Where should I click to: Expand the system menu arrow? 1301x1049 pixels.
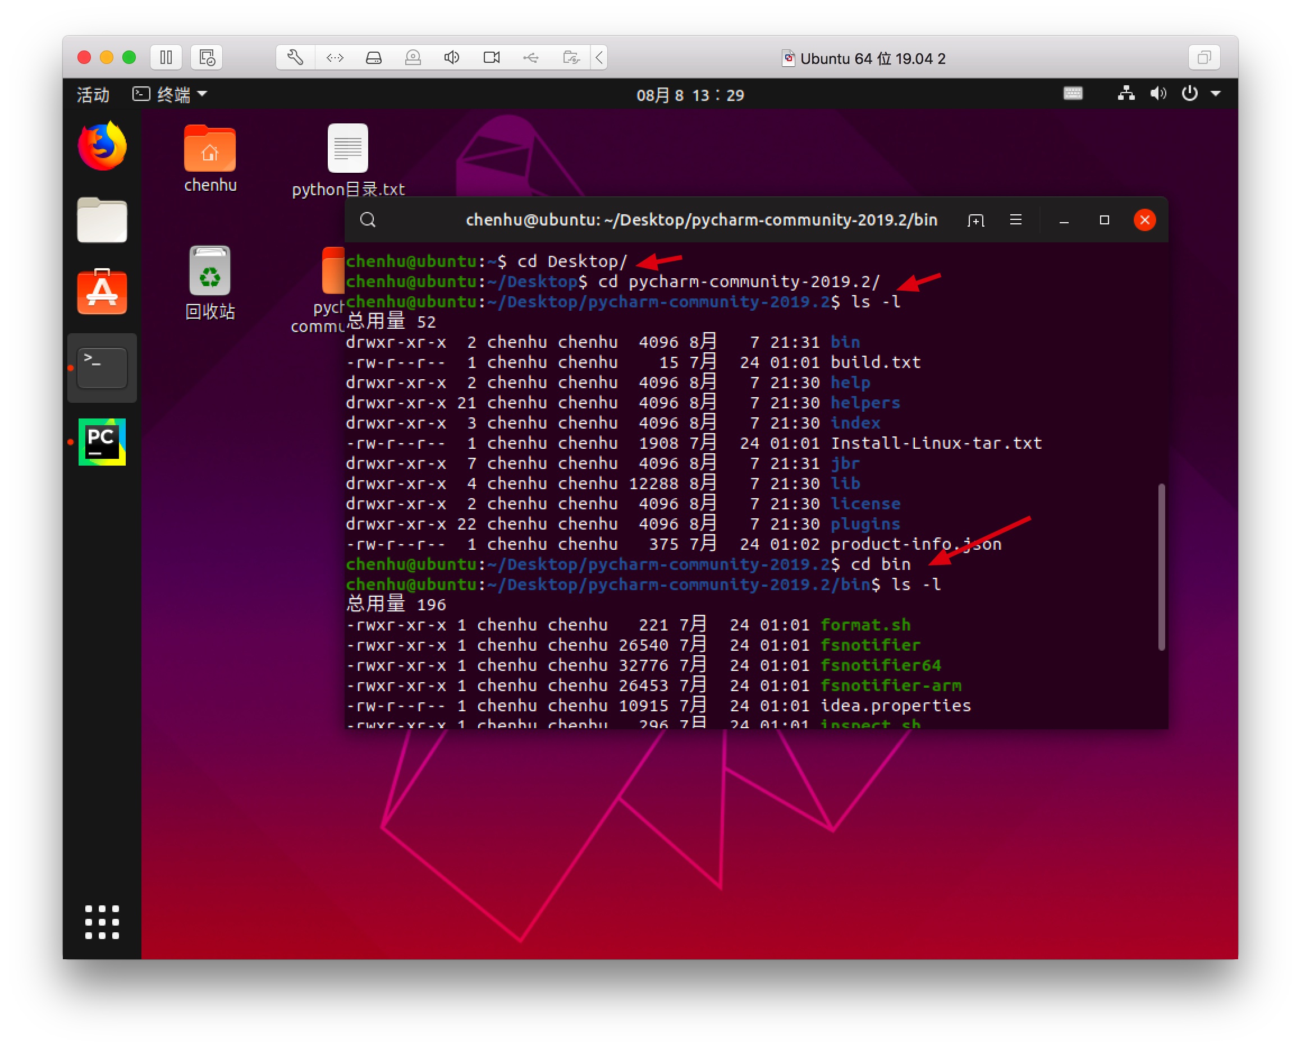coord(1216,94)
